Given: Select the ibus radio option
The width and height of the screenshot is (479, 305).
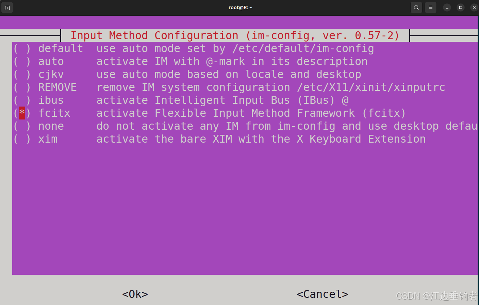Looking at the screenshot, I should (22, 100).
